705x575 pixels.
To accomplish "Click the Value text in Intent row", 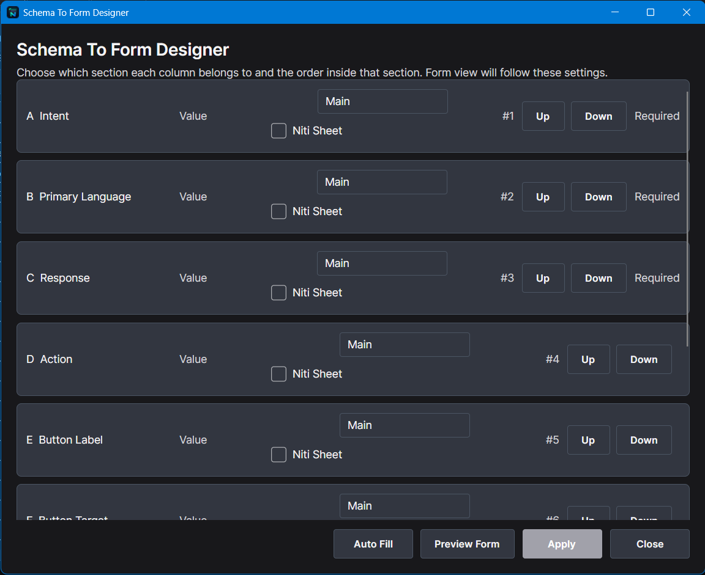I will tap(193, 116).
